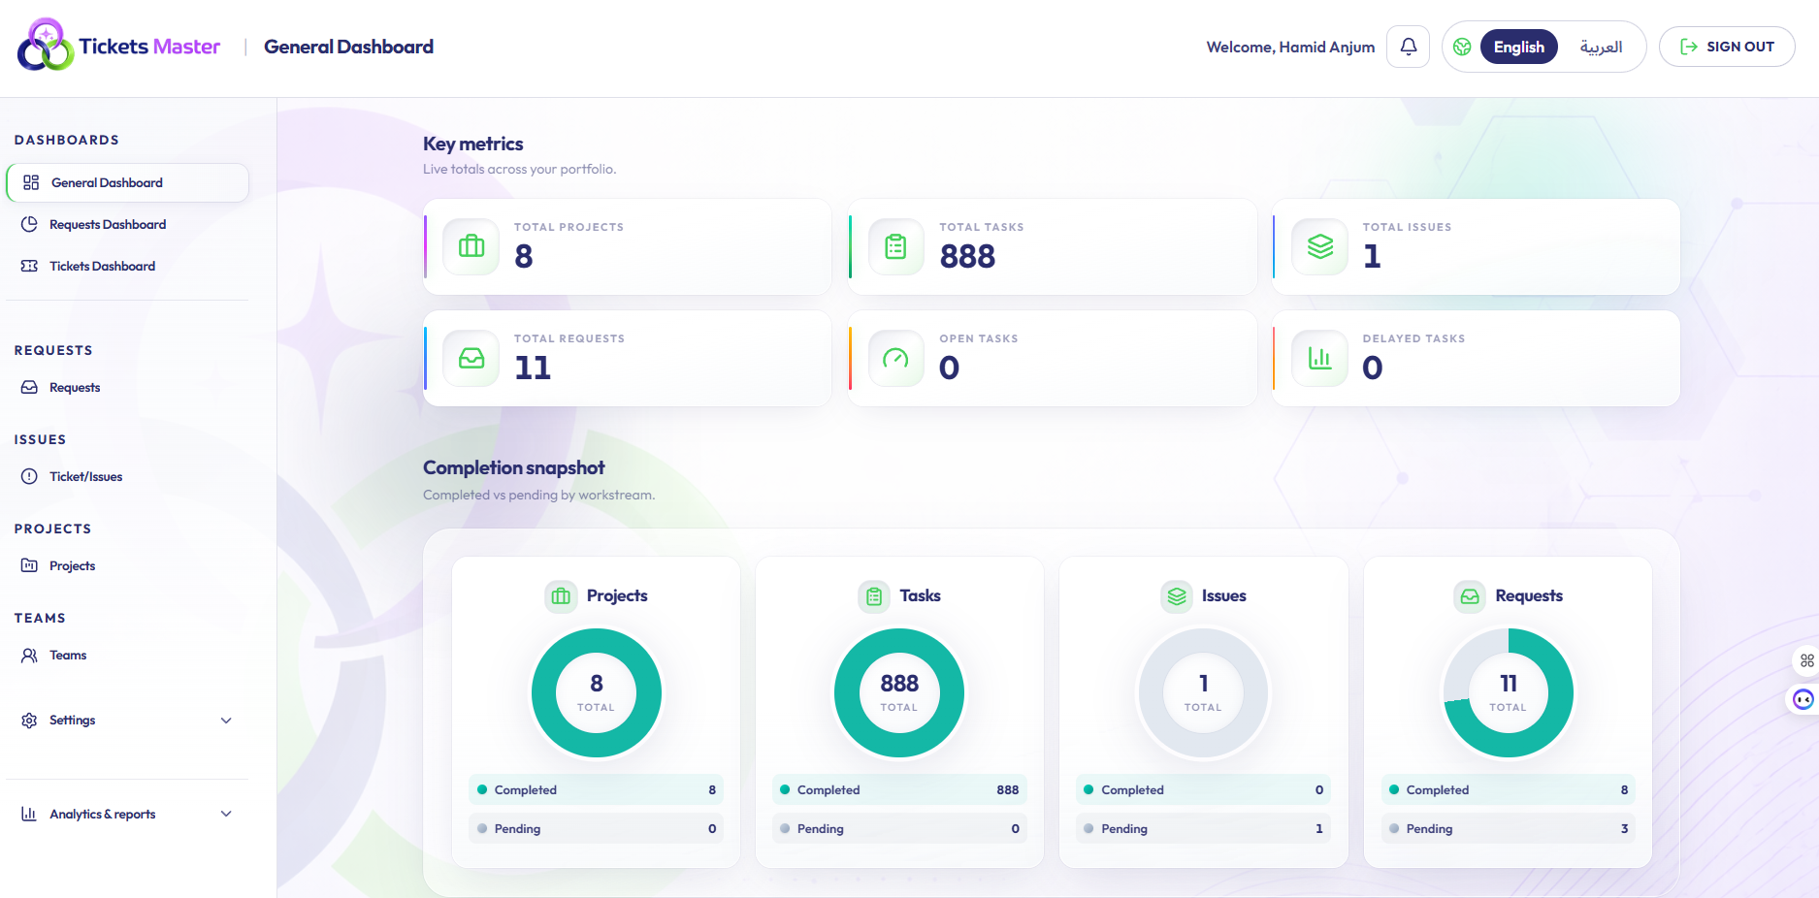1819x898 pixels.
Task: Open the notifications bell
Action: click(1408, 47)
